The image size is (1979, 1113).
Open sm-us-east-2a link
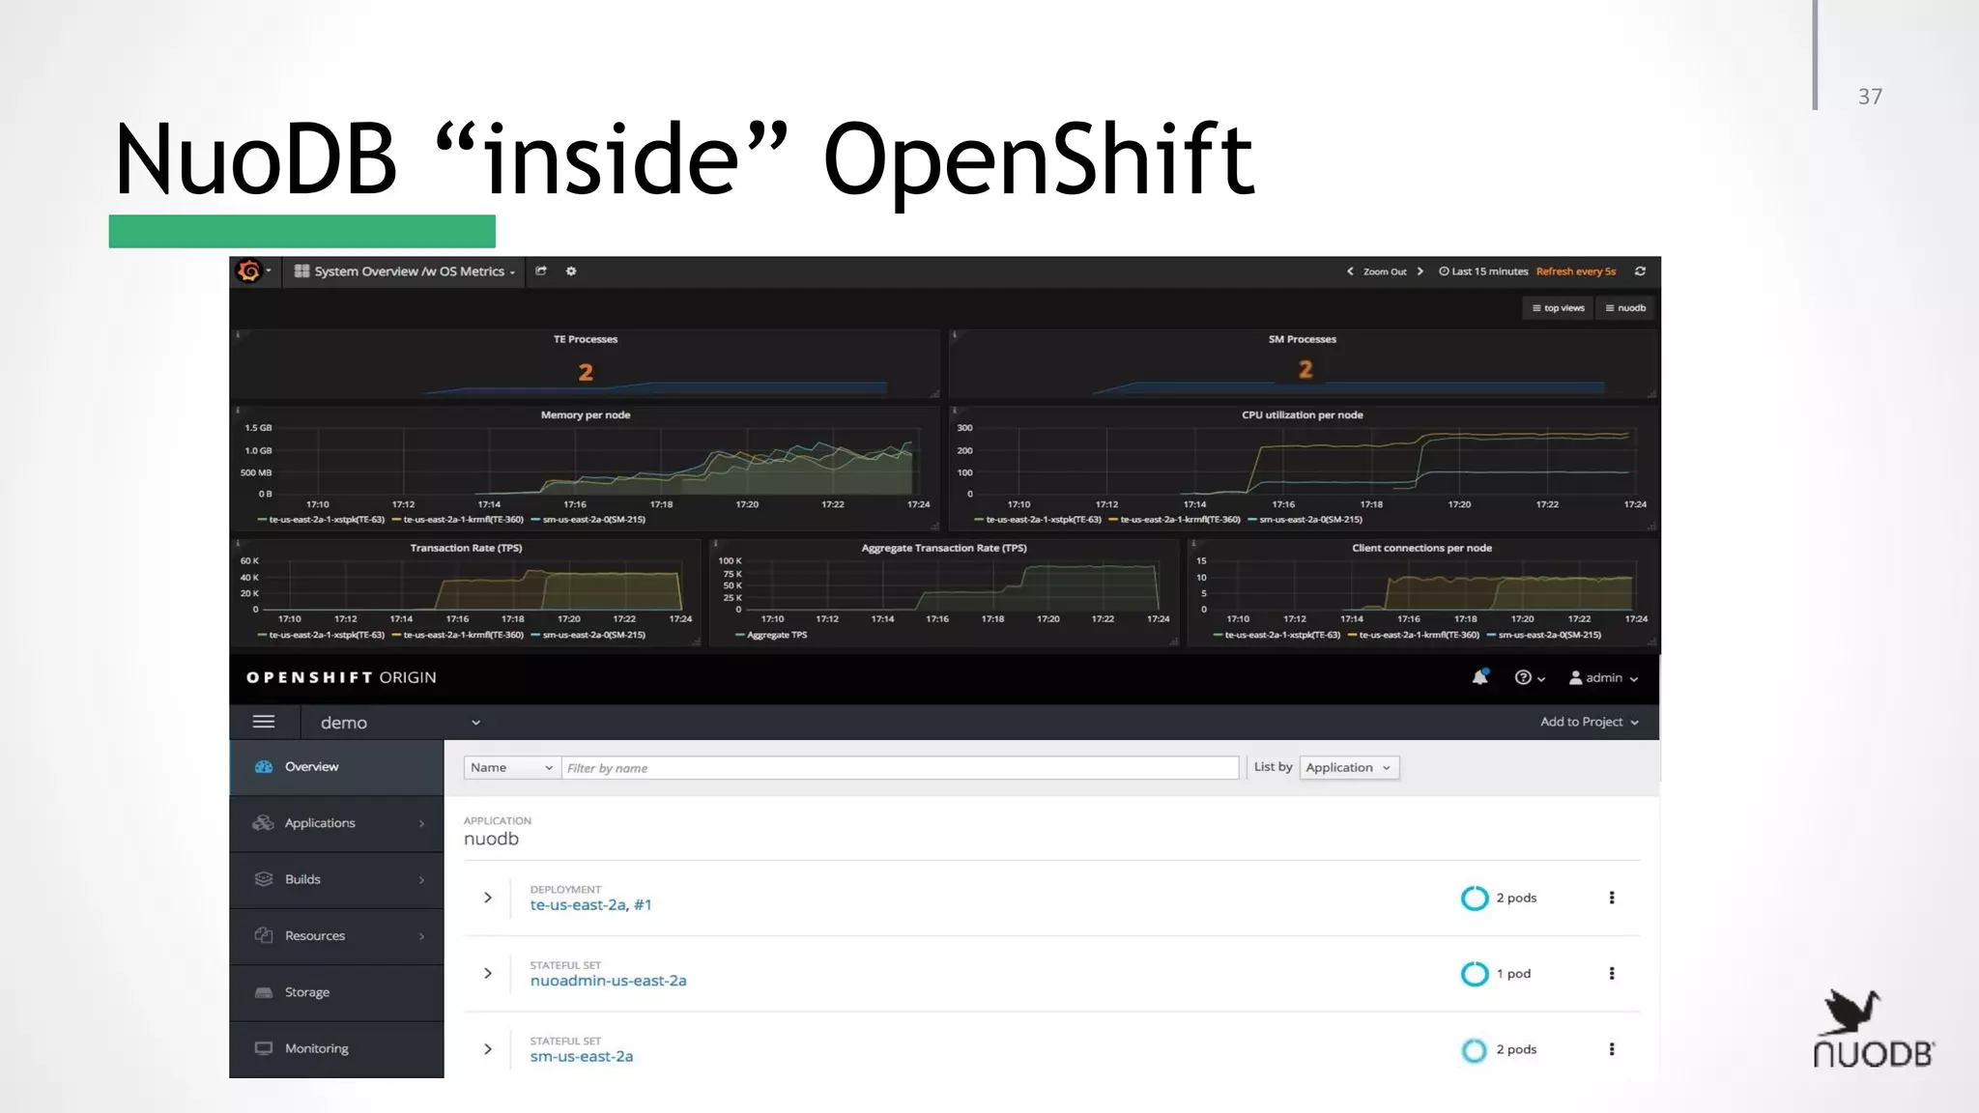tap(582, 1057)
